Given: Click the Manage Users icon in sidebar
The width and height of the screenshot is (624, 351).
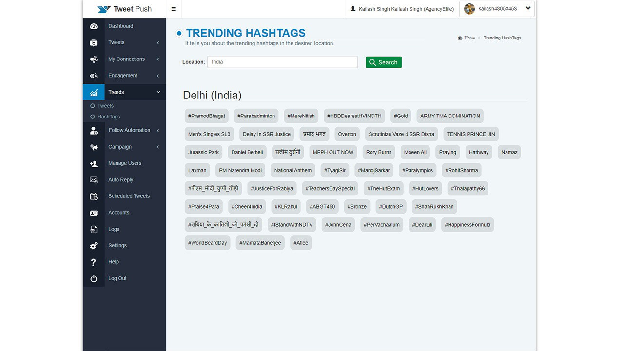Looking at the screenshot, I should 94,164.
